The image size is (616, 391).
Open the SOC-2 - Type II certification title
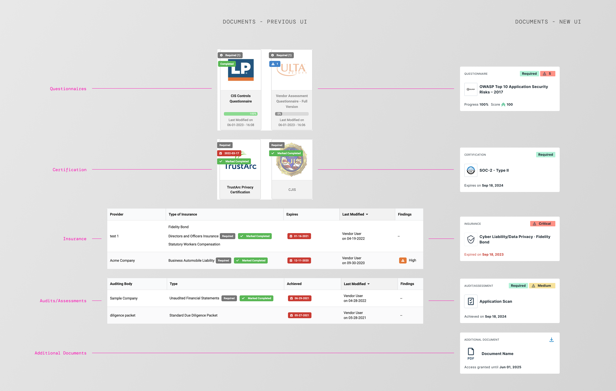(494, 170)
